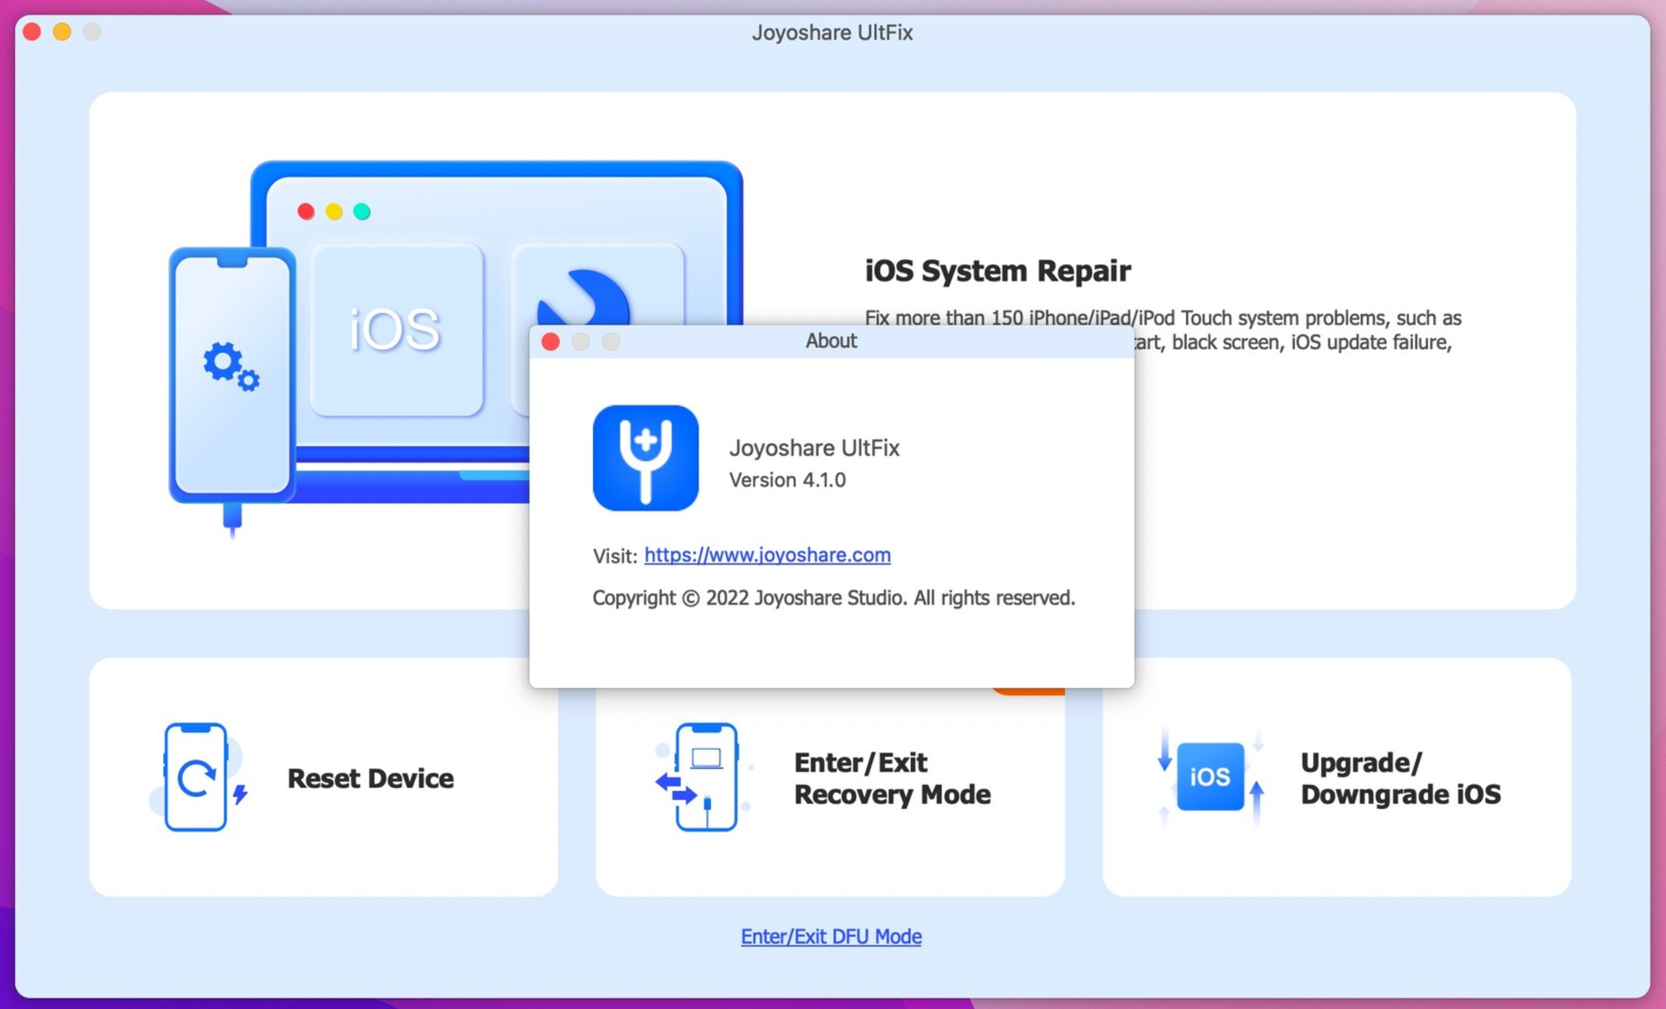This screenshot has width=1666, height=1009.
Task: Click the Joyoshare UltFix name in About dialog
Action: pos(814,448)
